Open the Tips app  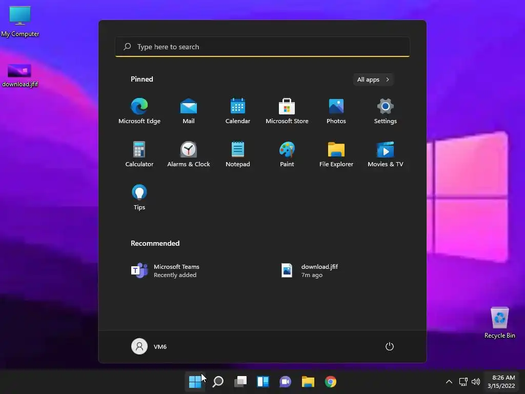point(139,197)
